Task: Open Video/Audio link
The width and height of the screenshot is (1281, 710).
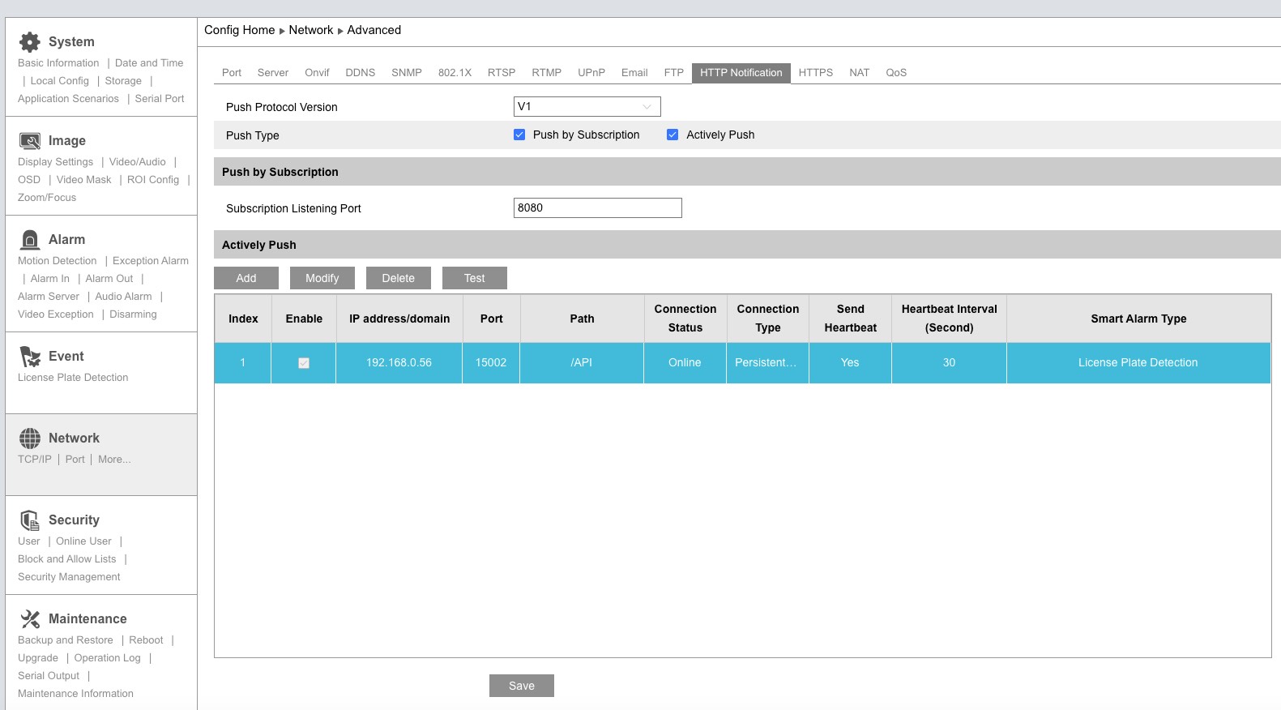Action: click(138, 161)
